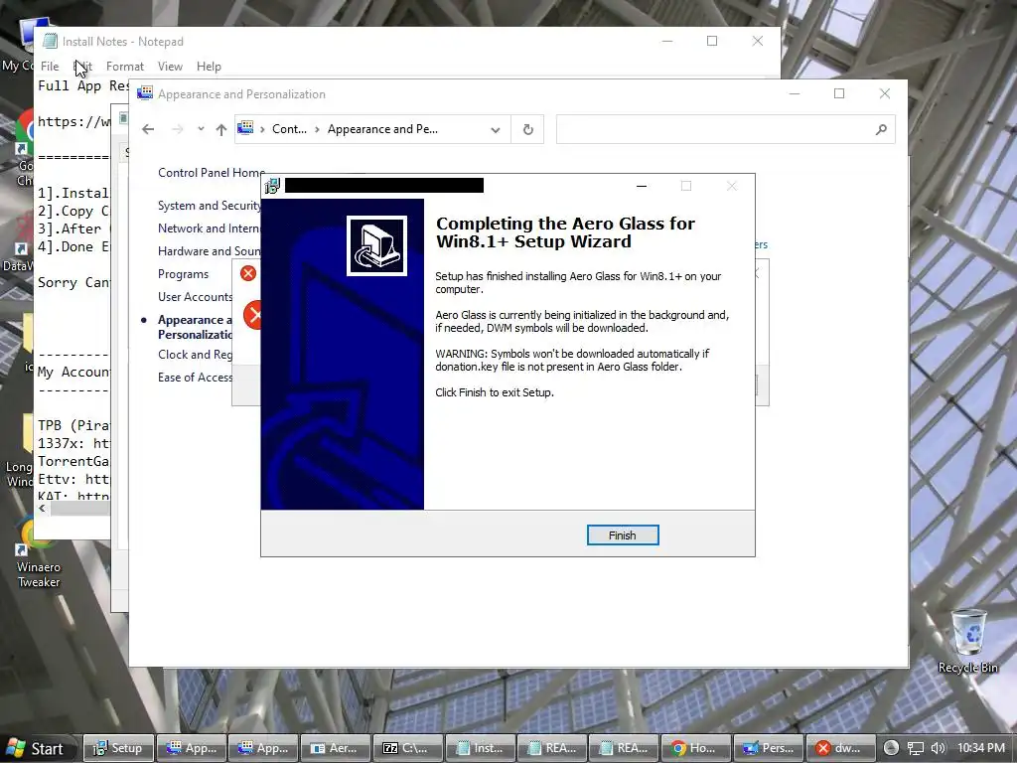Open Format menu in Notepad

click(125, 67)
